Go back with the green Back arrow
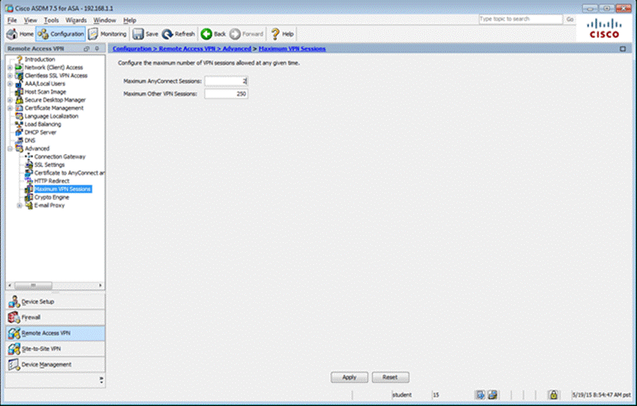Image resolution: width=637 pixels, height=406 pixels. pos(213,34)
